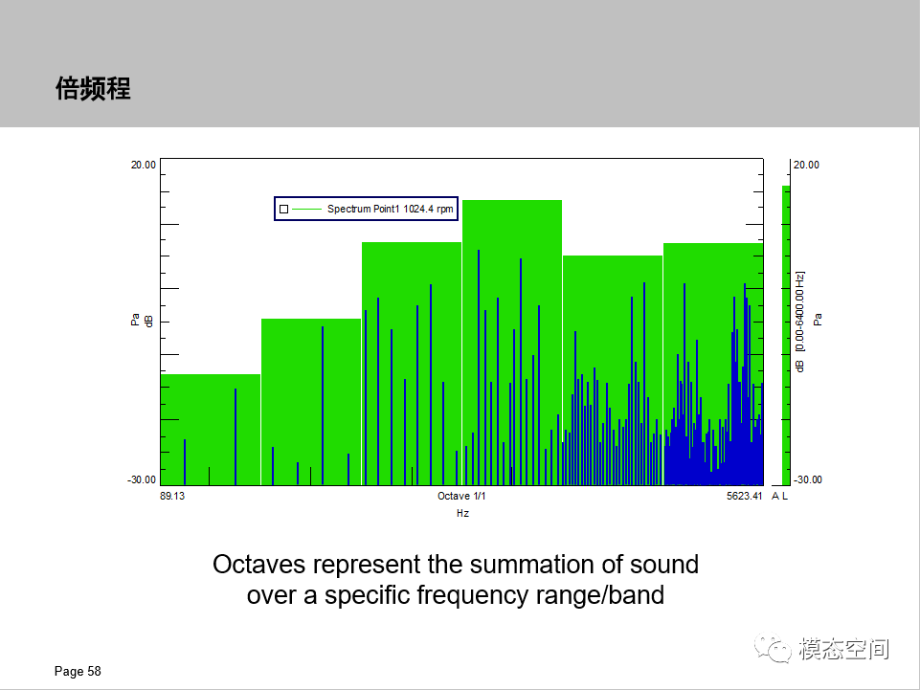Click 'Page 58' footer text
This screenshot has width=920, height=690.
78,671
